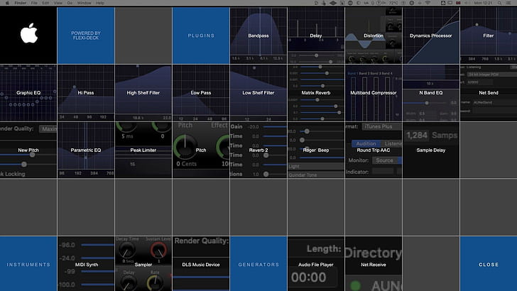This screenshot has height=291, width=517.
Task: Launch the Multiband Compressor tile
Action: click(x=374, y=92)
